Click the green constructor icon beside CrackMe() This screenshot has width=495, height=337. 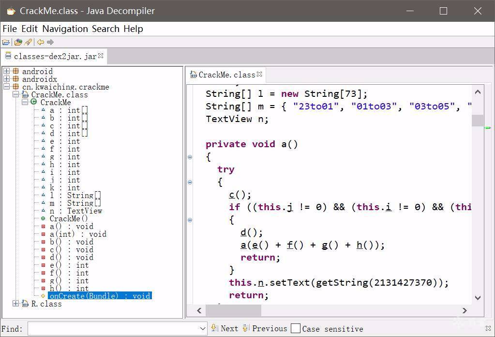(43, 218)
